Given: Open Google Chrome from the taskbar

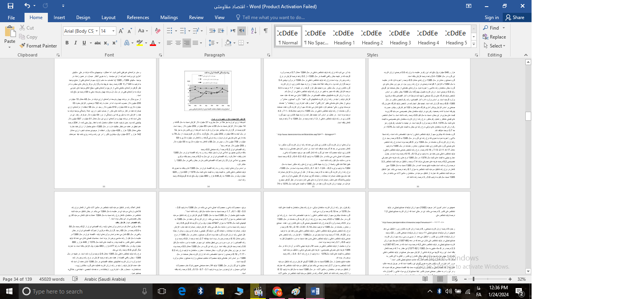Looking at the screenshot, I should 277,291.
